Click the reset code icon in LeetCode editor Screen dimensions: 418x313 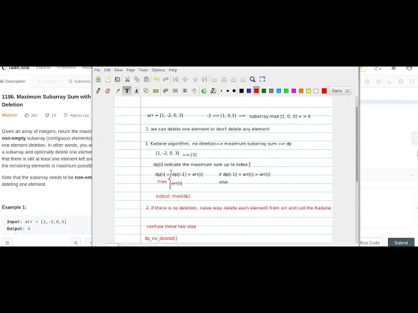[378, 82]
